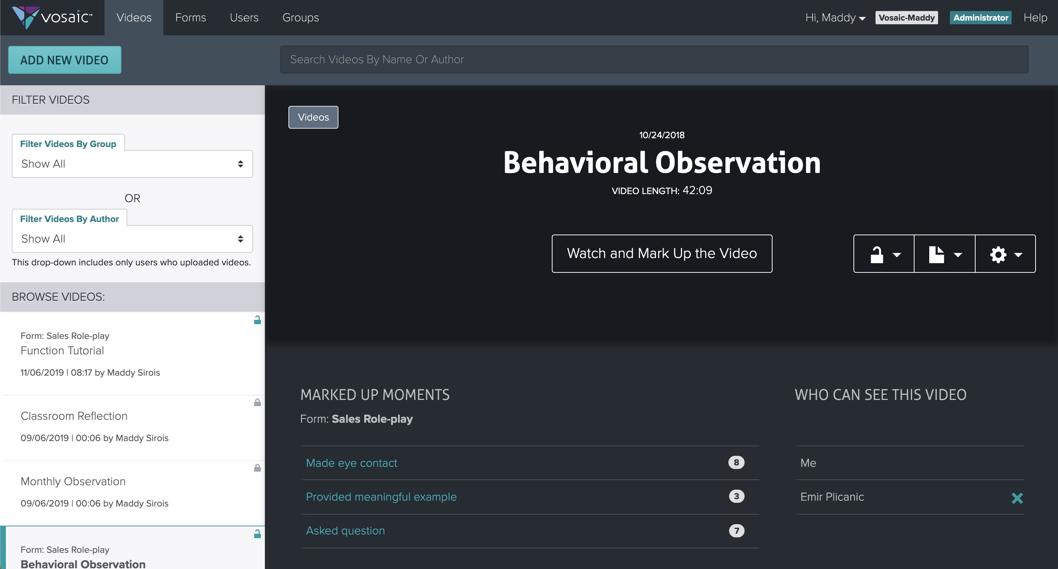Image resolution: width=1058 pixels, height=569 pixels.
Task: Expand the Filter Videos By Group dropdown
Action: coord(132,164)
